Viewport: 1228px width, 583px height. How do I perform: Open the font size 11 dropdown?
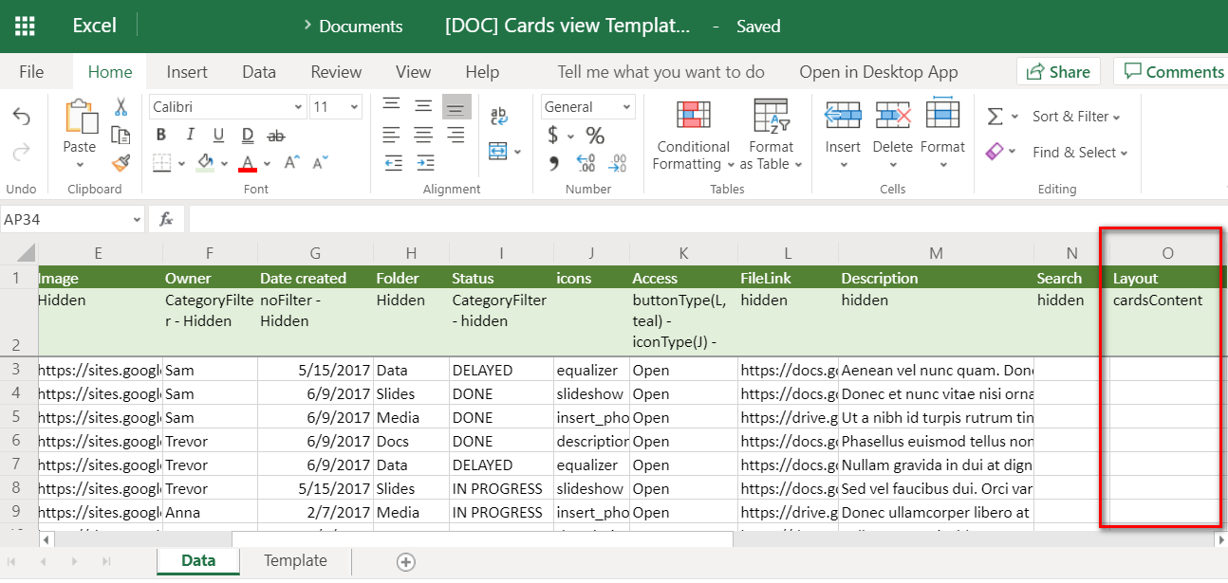coord(355,107)
